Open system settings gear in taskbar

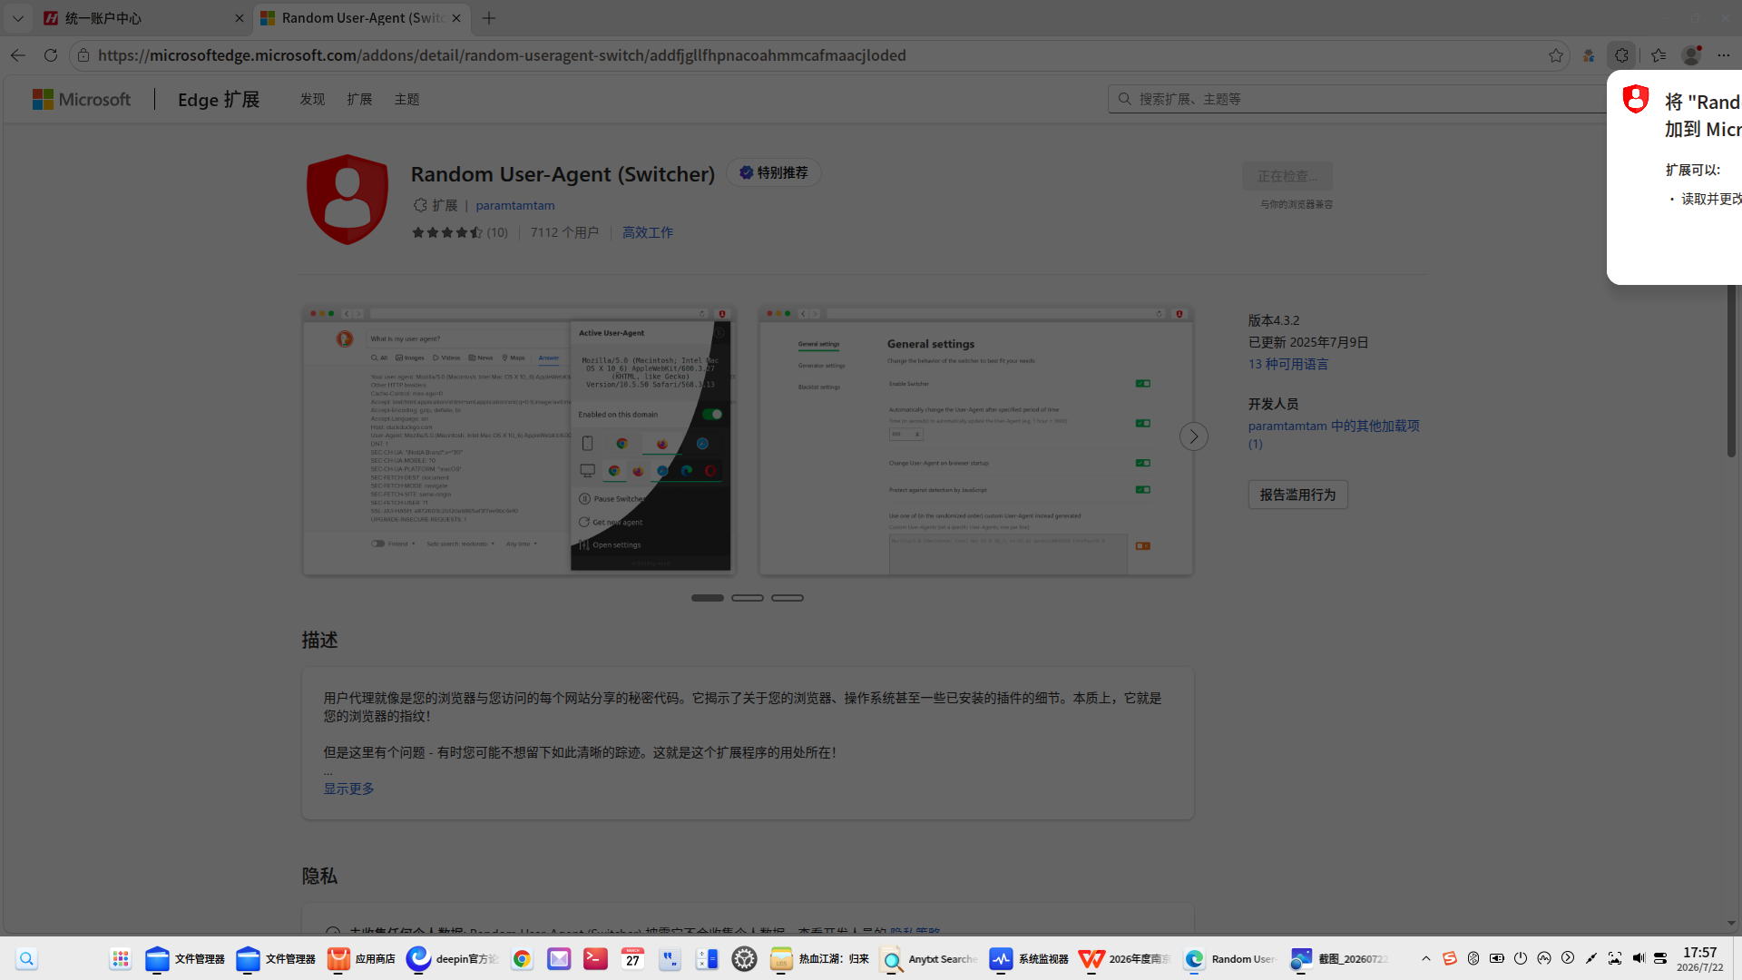point(744,958)
